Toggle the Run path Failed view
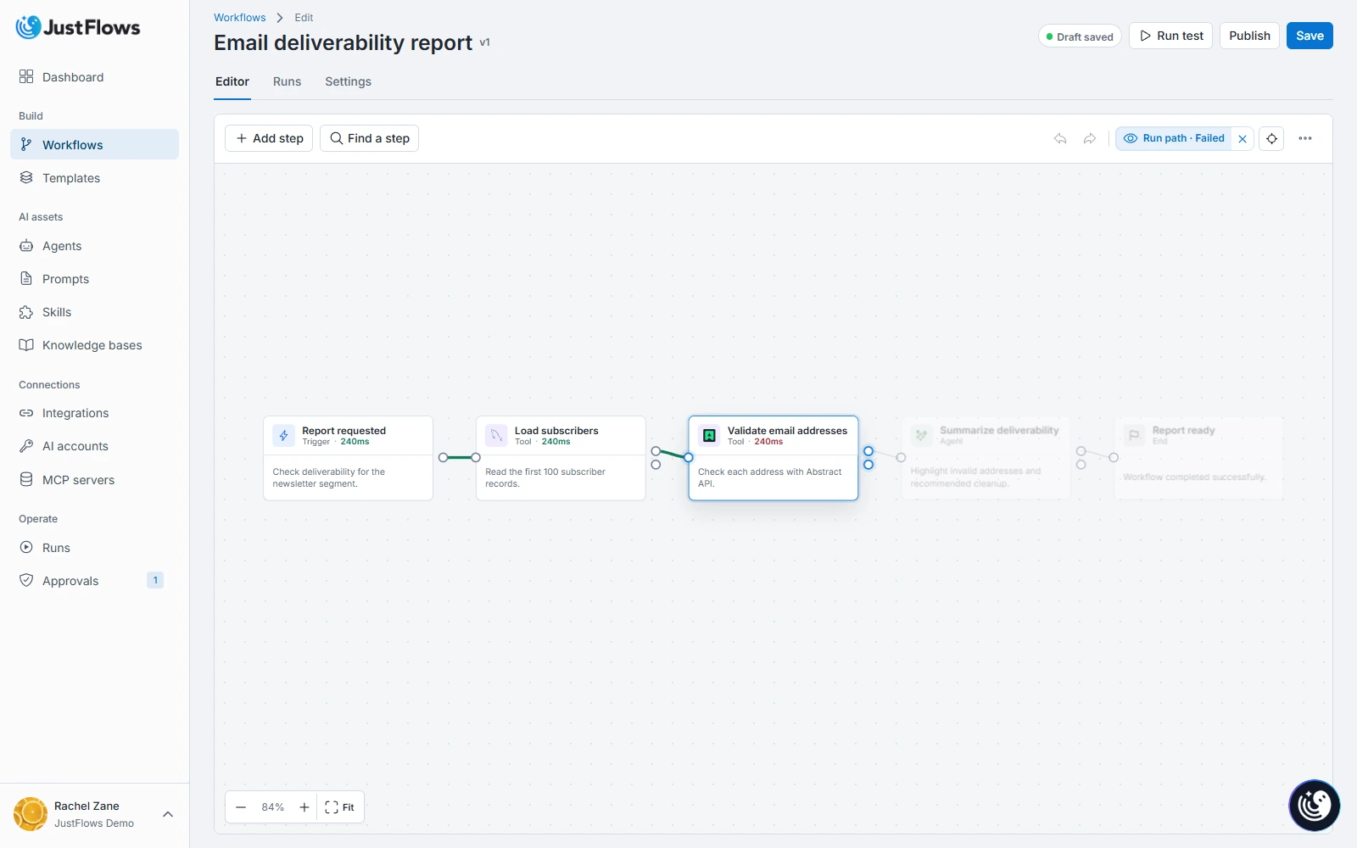 click(1174, 138)
